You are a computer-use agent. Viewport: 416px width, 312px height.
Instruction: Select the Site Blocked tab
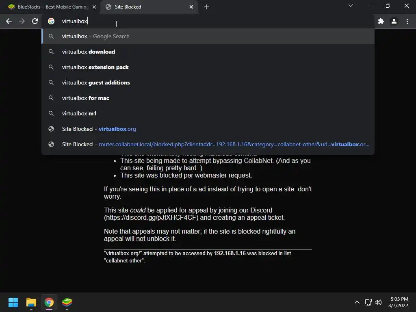tap(149, 7)
